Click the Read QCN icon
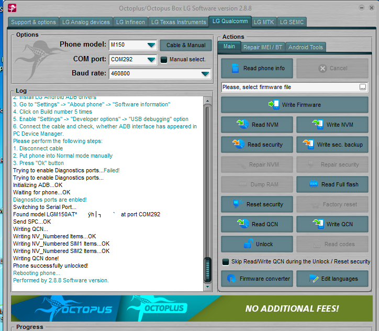 [243, 224]
